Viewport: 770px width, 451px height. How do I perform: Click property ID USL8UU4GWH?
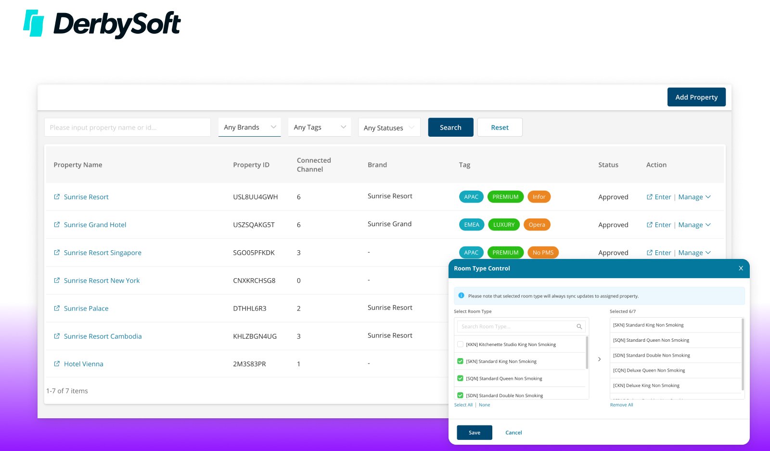[x=256, y=197]
